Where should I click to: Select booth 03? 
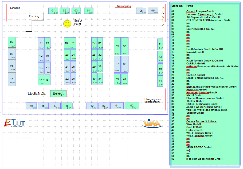[x=76, y=11]
